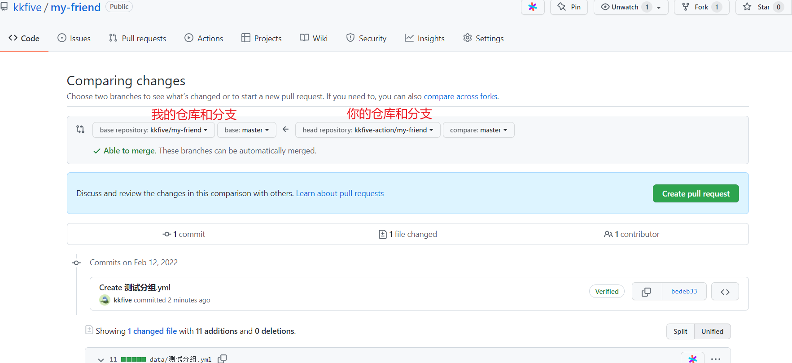Viewport: 792px width, 363px height.
Task: Open the Insights tab
Action: (x=424, y=38)
